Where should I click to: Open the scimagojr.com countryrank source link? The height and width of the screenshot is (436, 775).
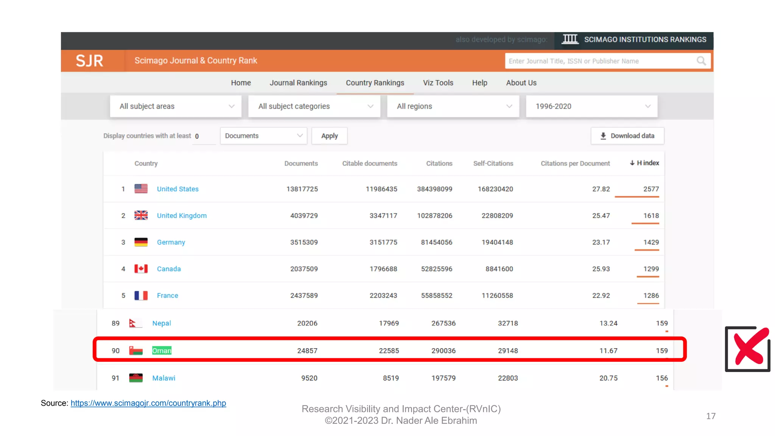[148, 403]
